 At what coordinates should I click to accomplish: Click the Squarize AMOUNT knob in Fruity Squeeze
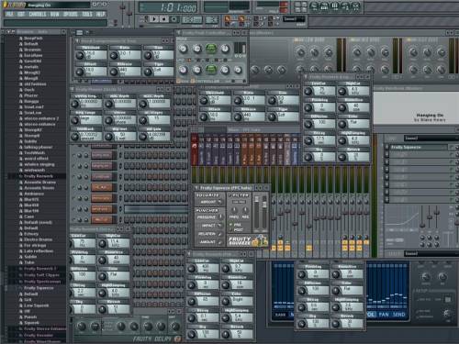click(220, 202)
